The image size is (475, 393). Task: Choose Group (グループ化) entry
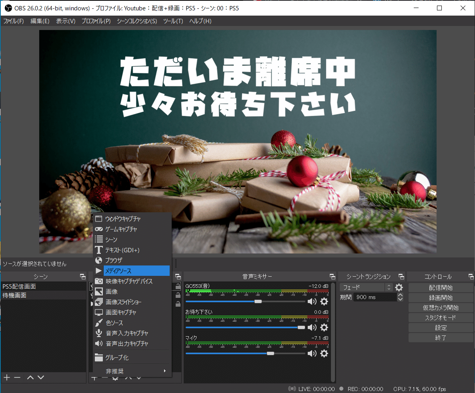tap(132, 357)
